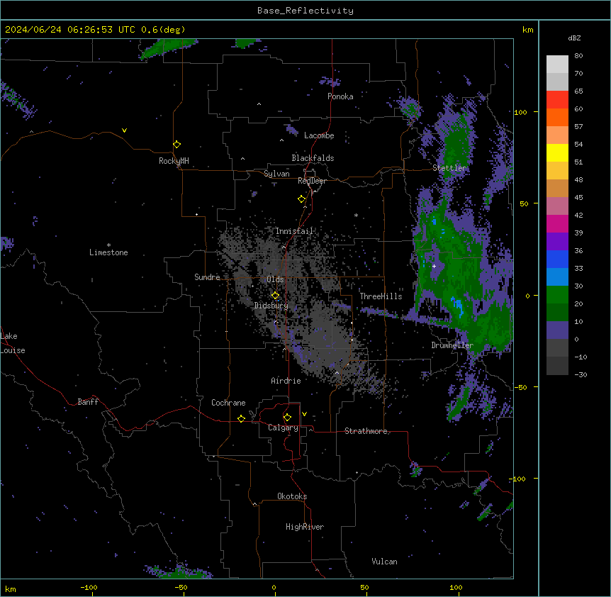The height and width of the screenshot is (597, 611).
Task: Pick the blue 33-36 dBZ legend swatch
Action: coord(557,259)
